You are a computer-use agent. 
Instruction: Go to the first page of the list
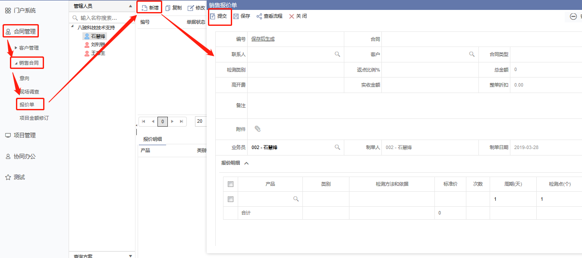144,121
